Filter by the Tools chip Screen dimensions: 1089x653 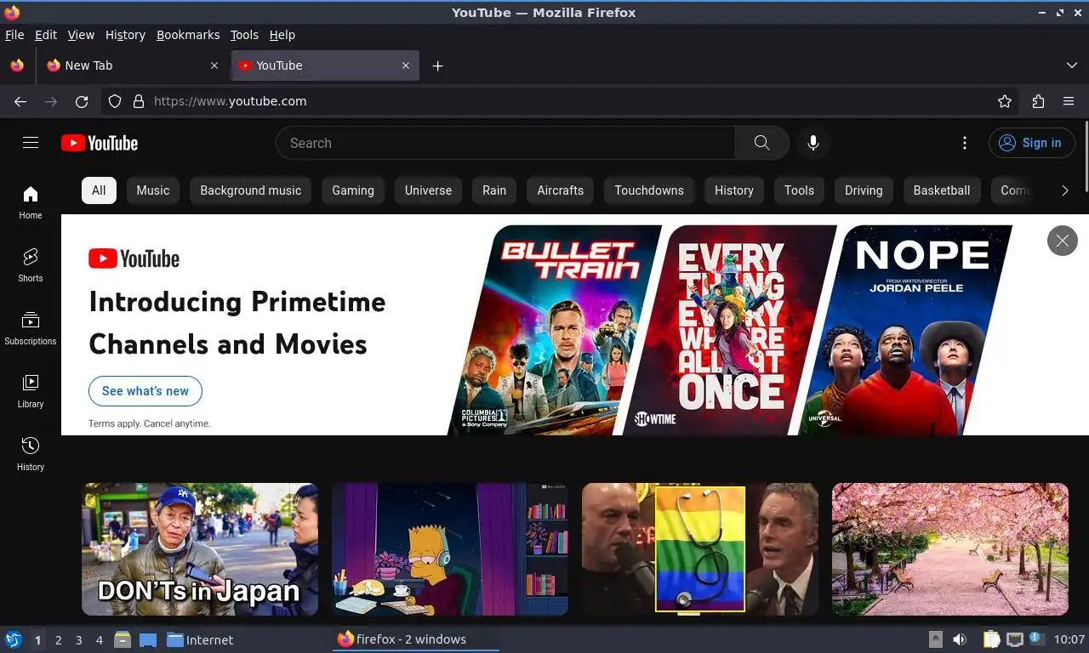tap(799, 190)
